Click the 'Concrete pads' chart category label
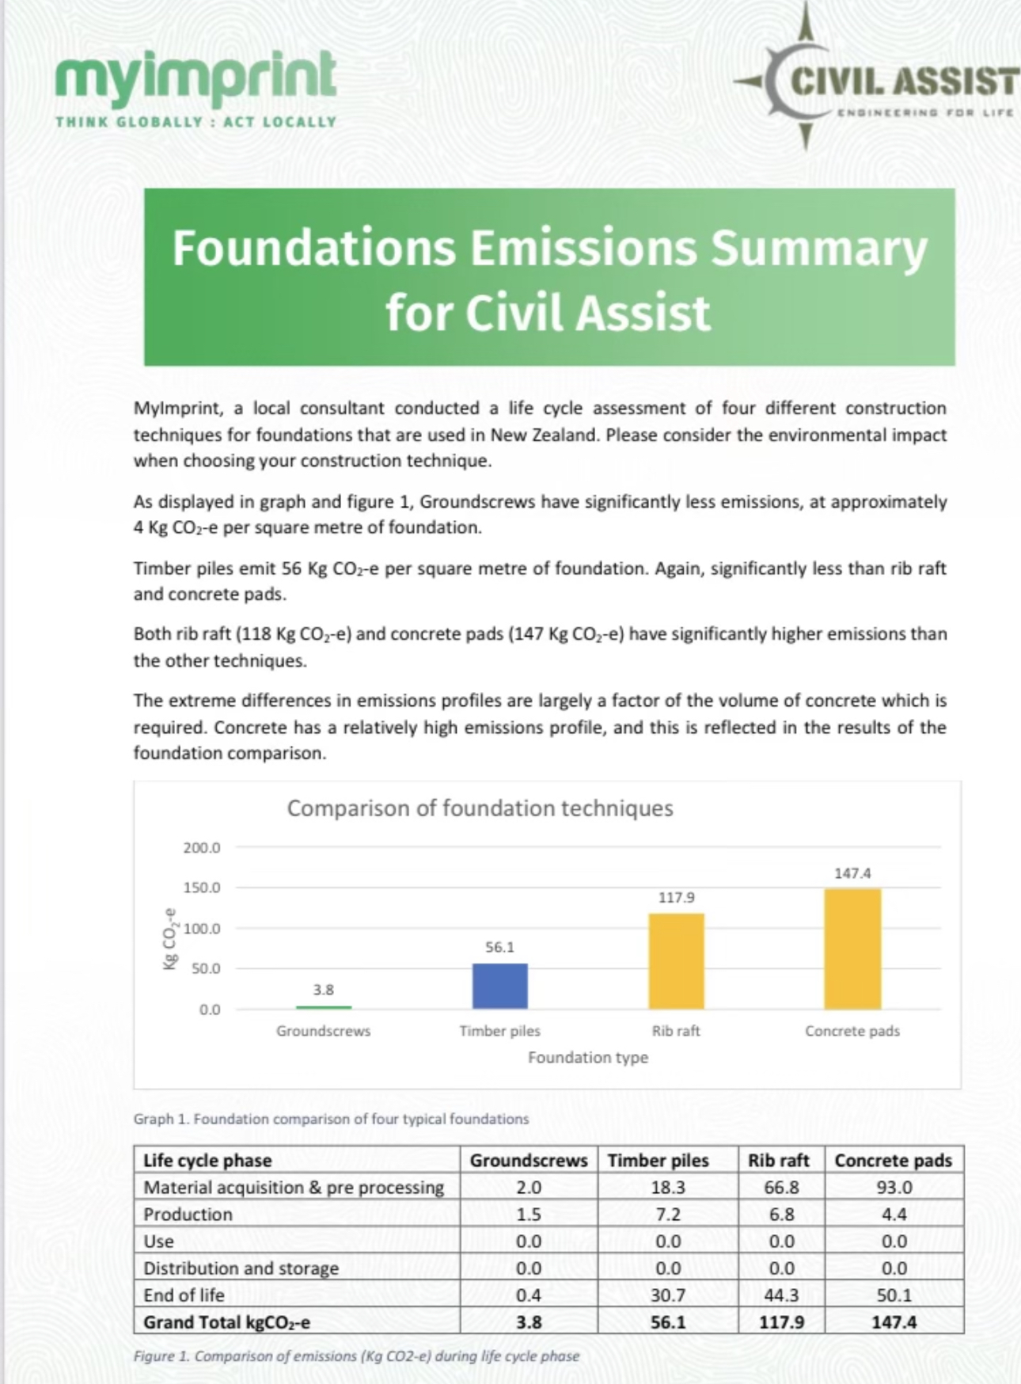Viewport: 1021px width, 1384px height. [852, 1031]
